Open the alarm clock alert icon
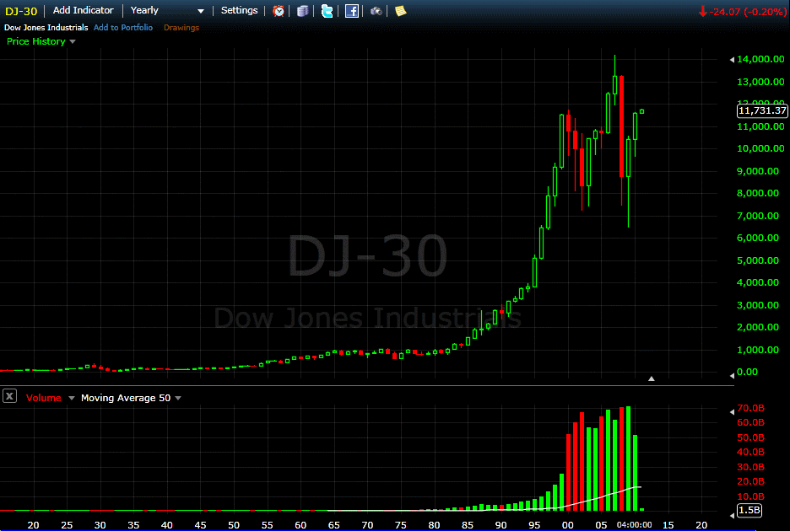Viewport: 790px width, 531px height. [279, 11]
